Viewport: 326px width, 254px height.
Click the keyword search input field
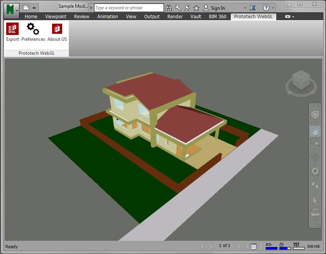tap(129, 8)
